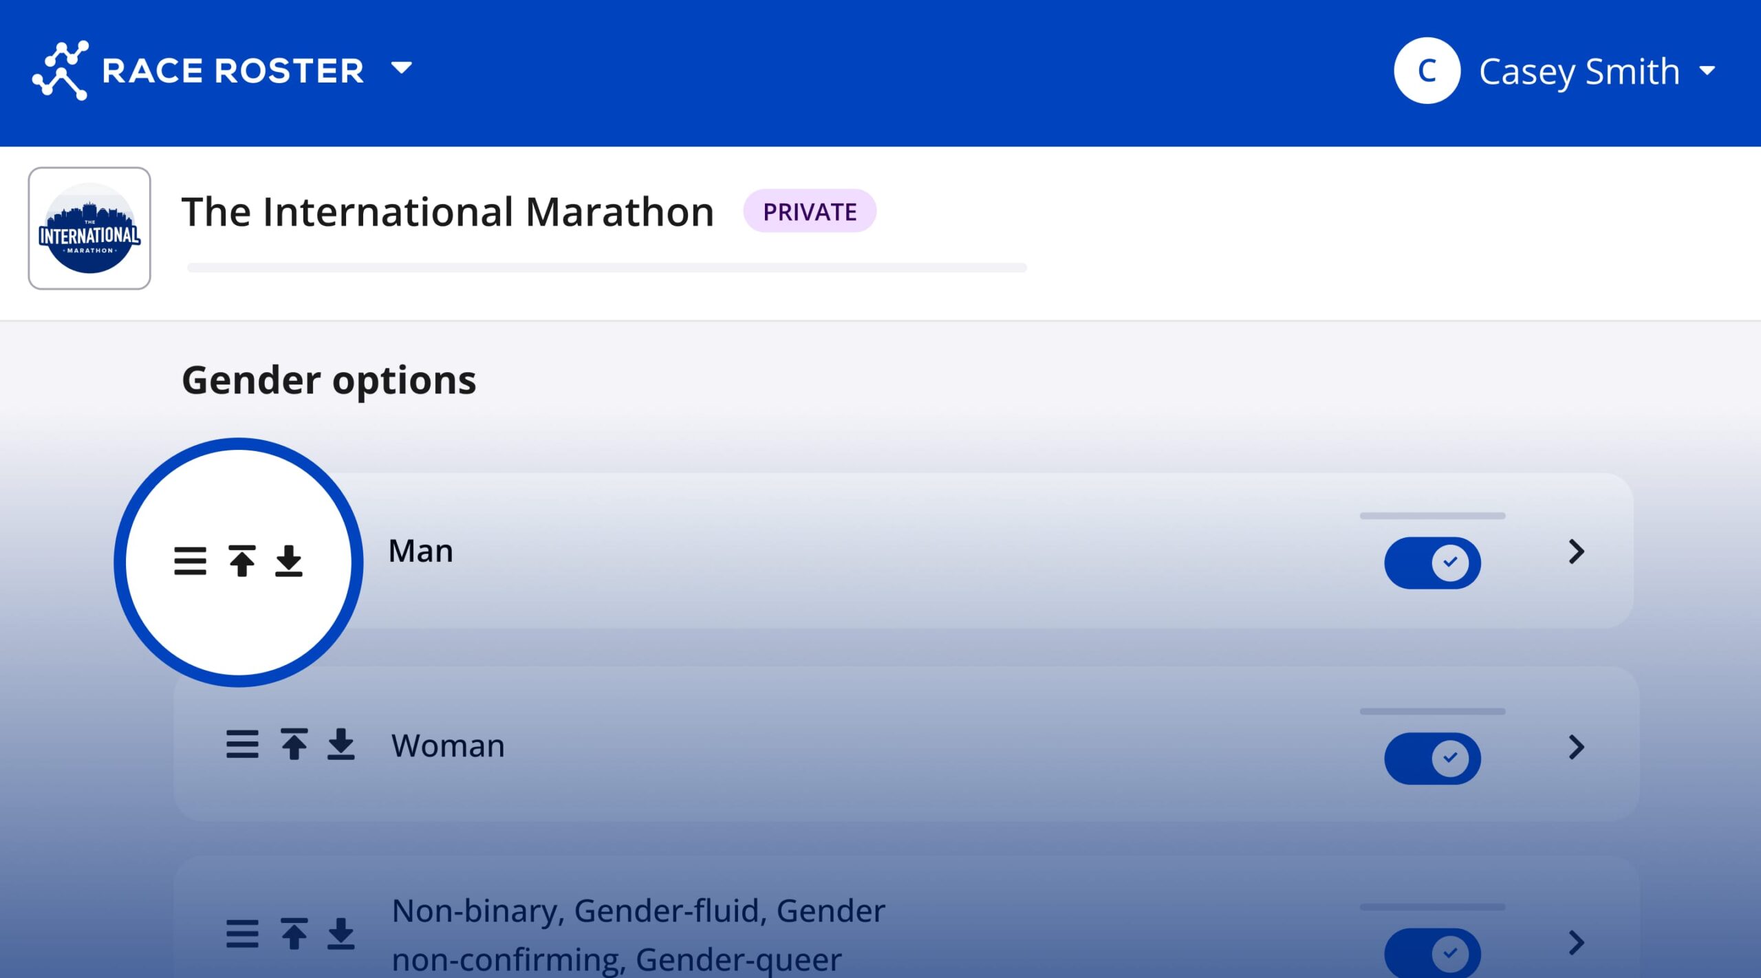Image resolution: width=1761 pixels, height=978 pixels.
Task: Click the International Marathon event thumbnail
Action: click(x=89, y=228)
